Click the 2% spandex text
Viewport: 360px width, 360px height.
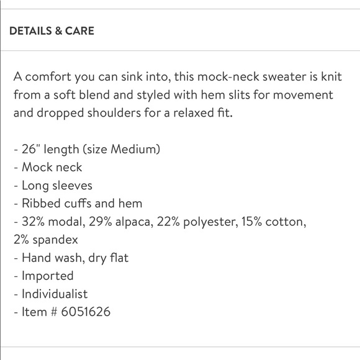(46, 240)
